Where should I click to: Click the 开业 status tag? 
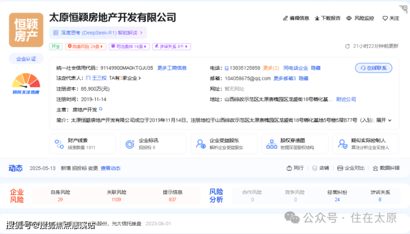tap(56, 46)
